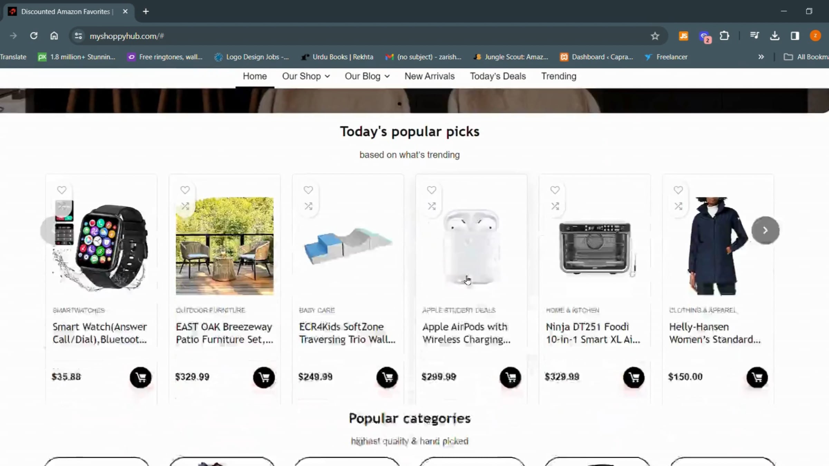Open the browser extensions puzzle icon

click(724, 36)
